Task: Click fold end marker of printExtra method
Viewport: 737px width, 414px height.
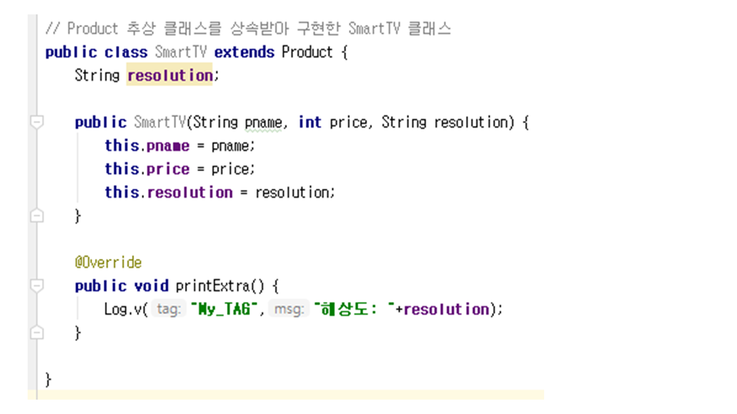Action: (x=36, y=332)
